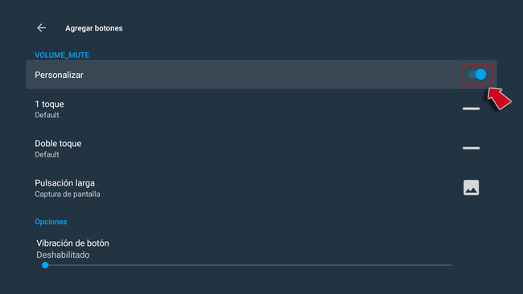Click Default text under Doble toque
This screenshot has width=523, height=294.
[47, 155]
